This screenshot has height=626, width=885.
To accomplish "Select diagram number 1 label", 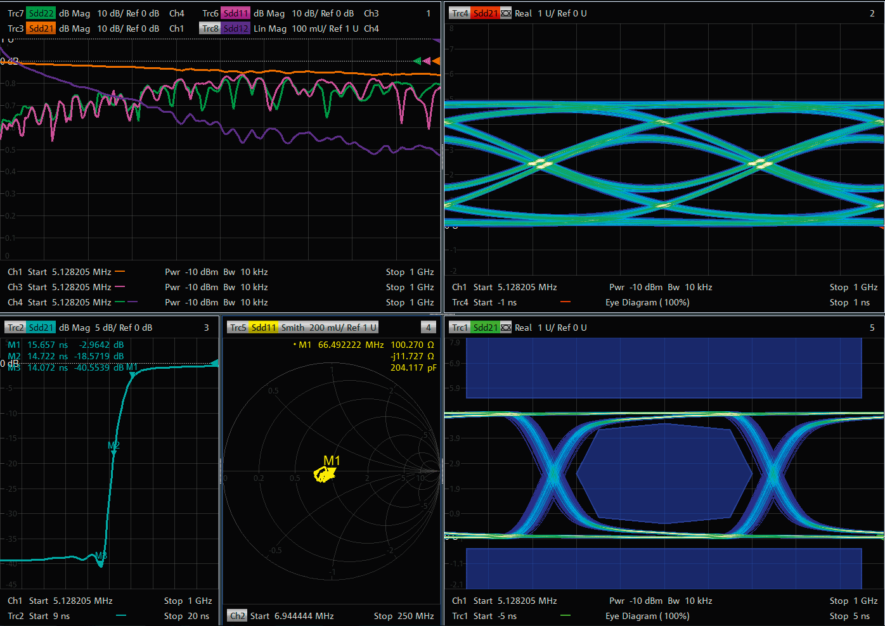I will click(x=429, y=13).
